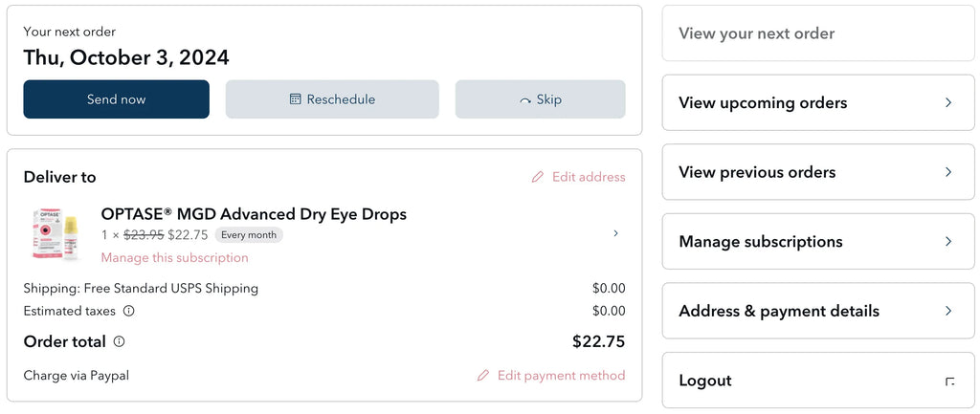
Task: Select the Logout menu item
Action: click(x=705, y=381)
